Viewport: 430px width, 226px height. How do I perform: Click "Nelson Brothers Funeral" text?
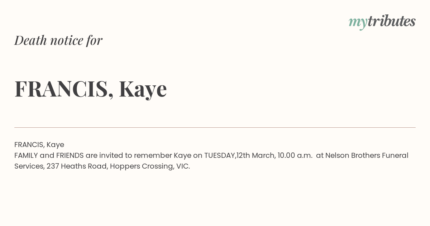tap(367, 155)
